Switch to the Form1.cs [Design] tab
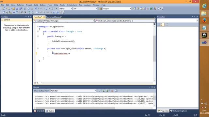Viewport: 209px width, 117px height. click(54, 17)
